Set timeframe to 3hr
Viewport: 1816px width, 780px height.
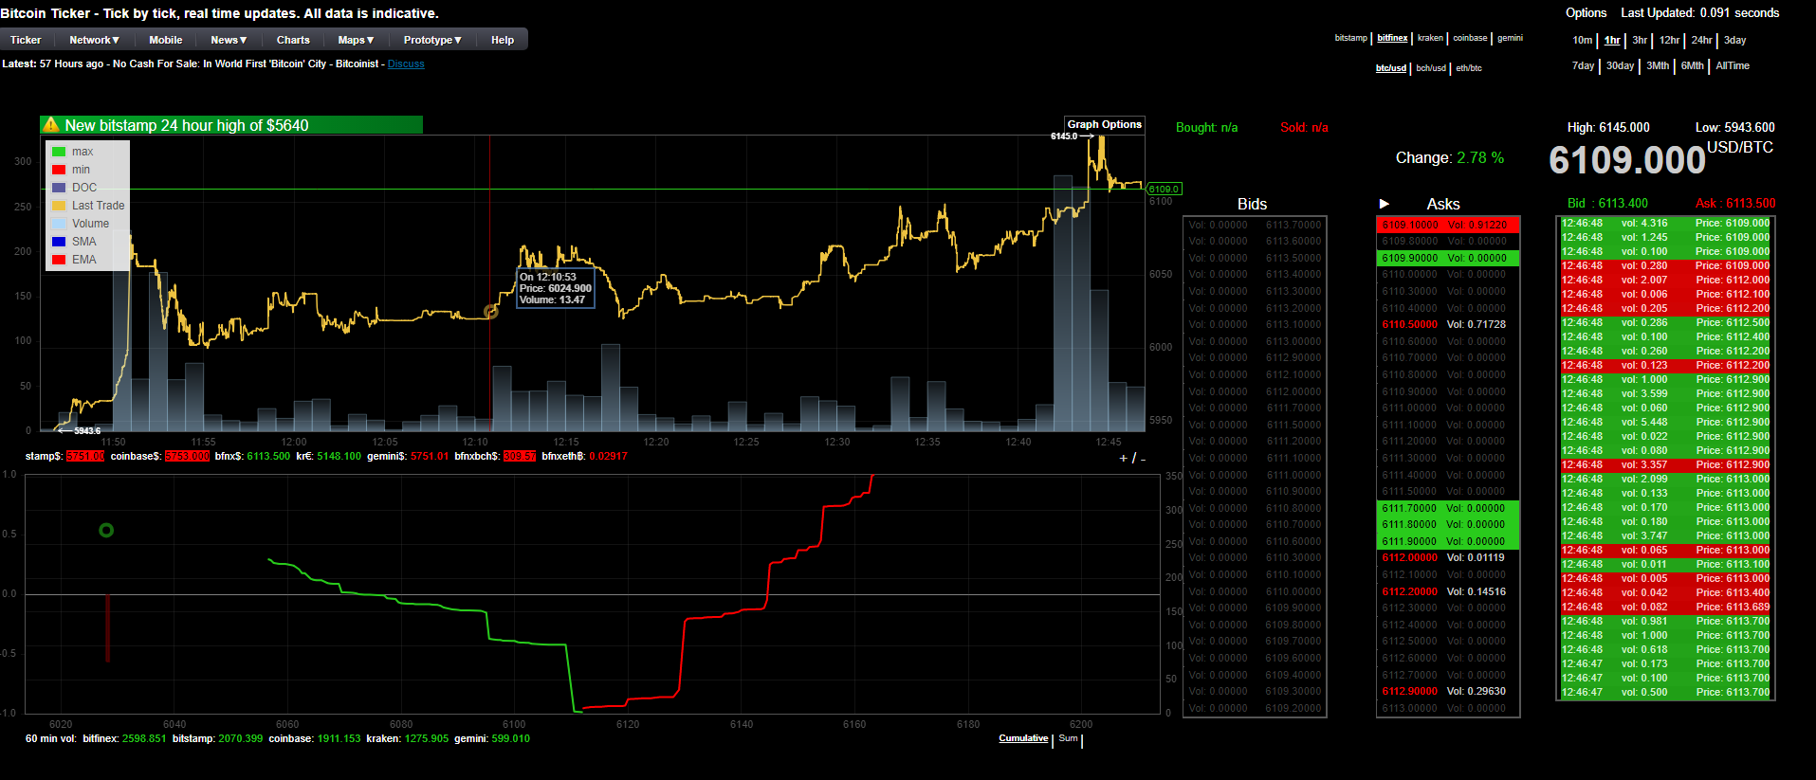(x=1640, y=40)
